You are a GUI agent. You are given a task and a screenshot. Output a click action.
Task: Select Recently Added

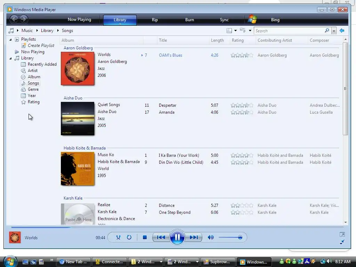(42, 64)
